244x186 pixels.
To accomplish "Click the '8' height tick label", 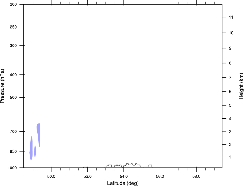I will coord(230,63).
